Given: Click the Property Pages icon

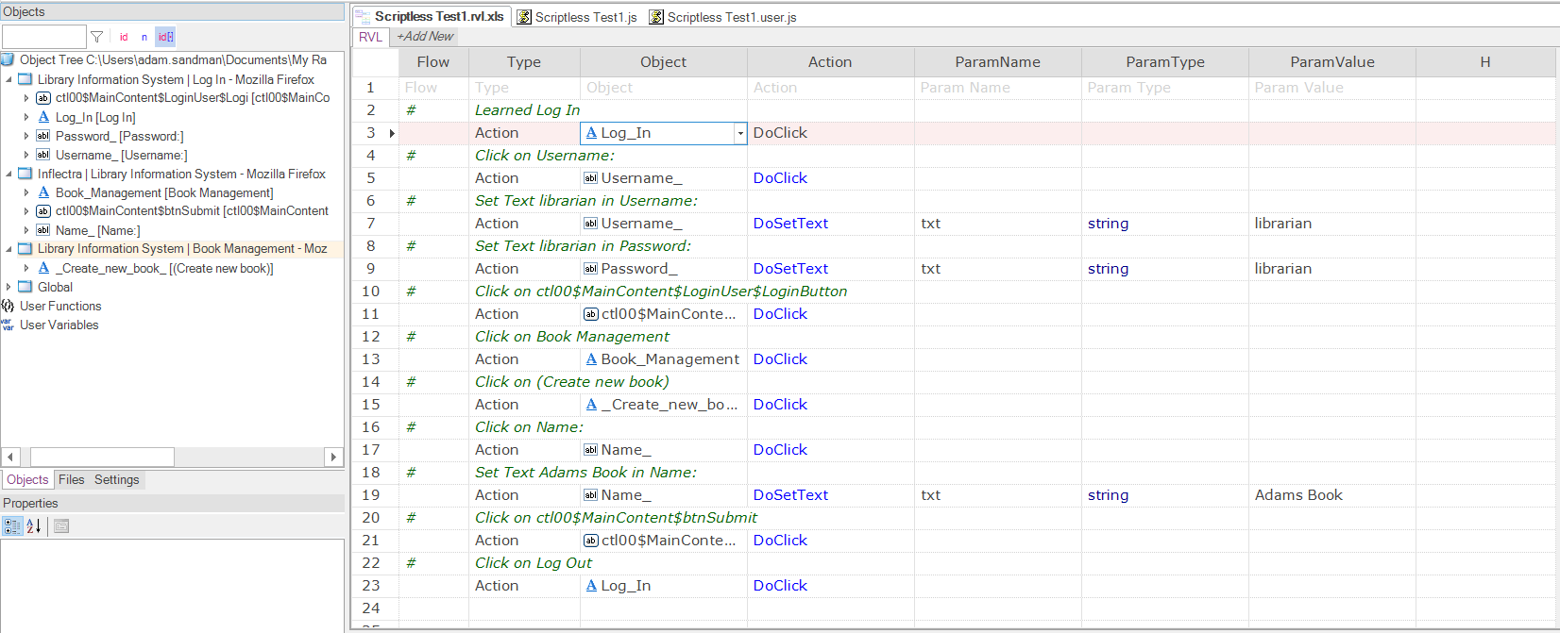Looking at the screenshot, I should tap(61, 526).
